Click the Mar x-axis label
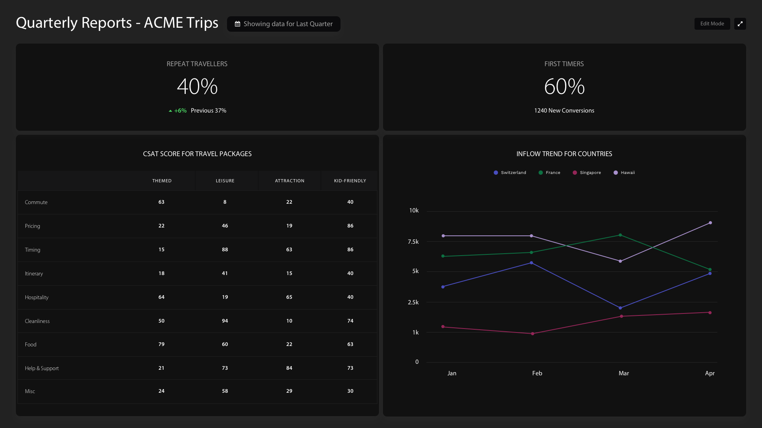 [624, 373]
